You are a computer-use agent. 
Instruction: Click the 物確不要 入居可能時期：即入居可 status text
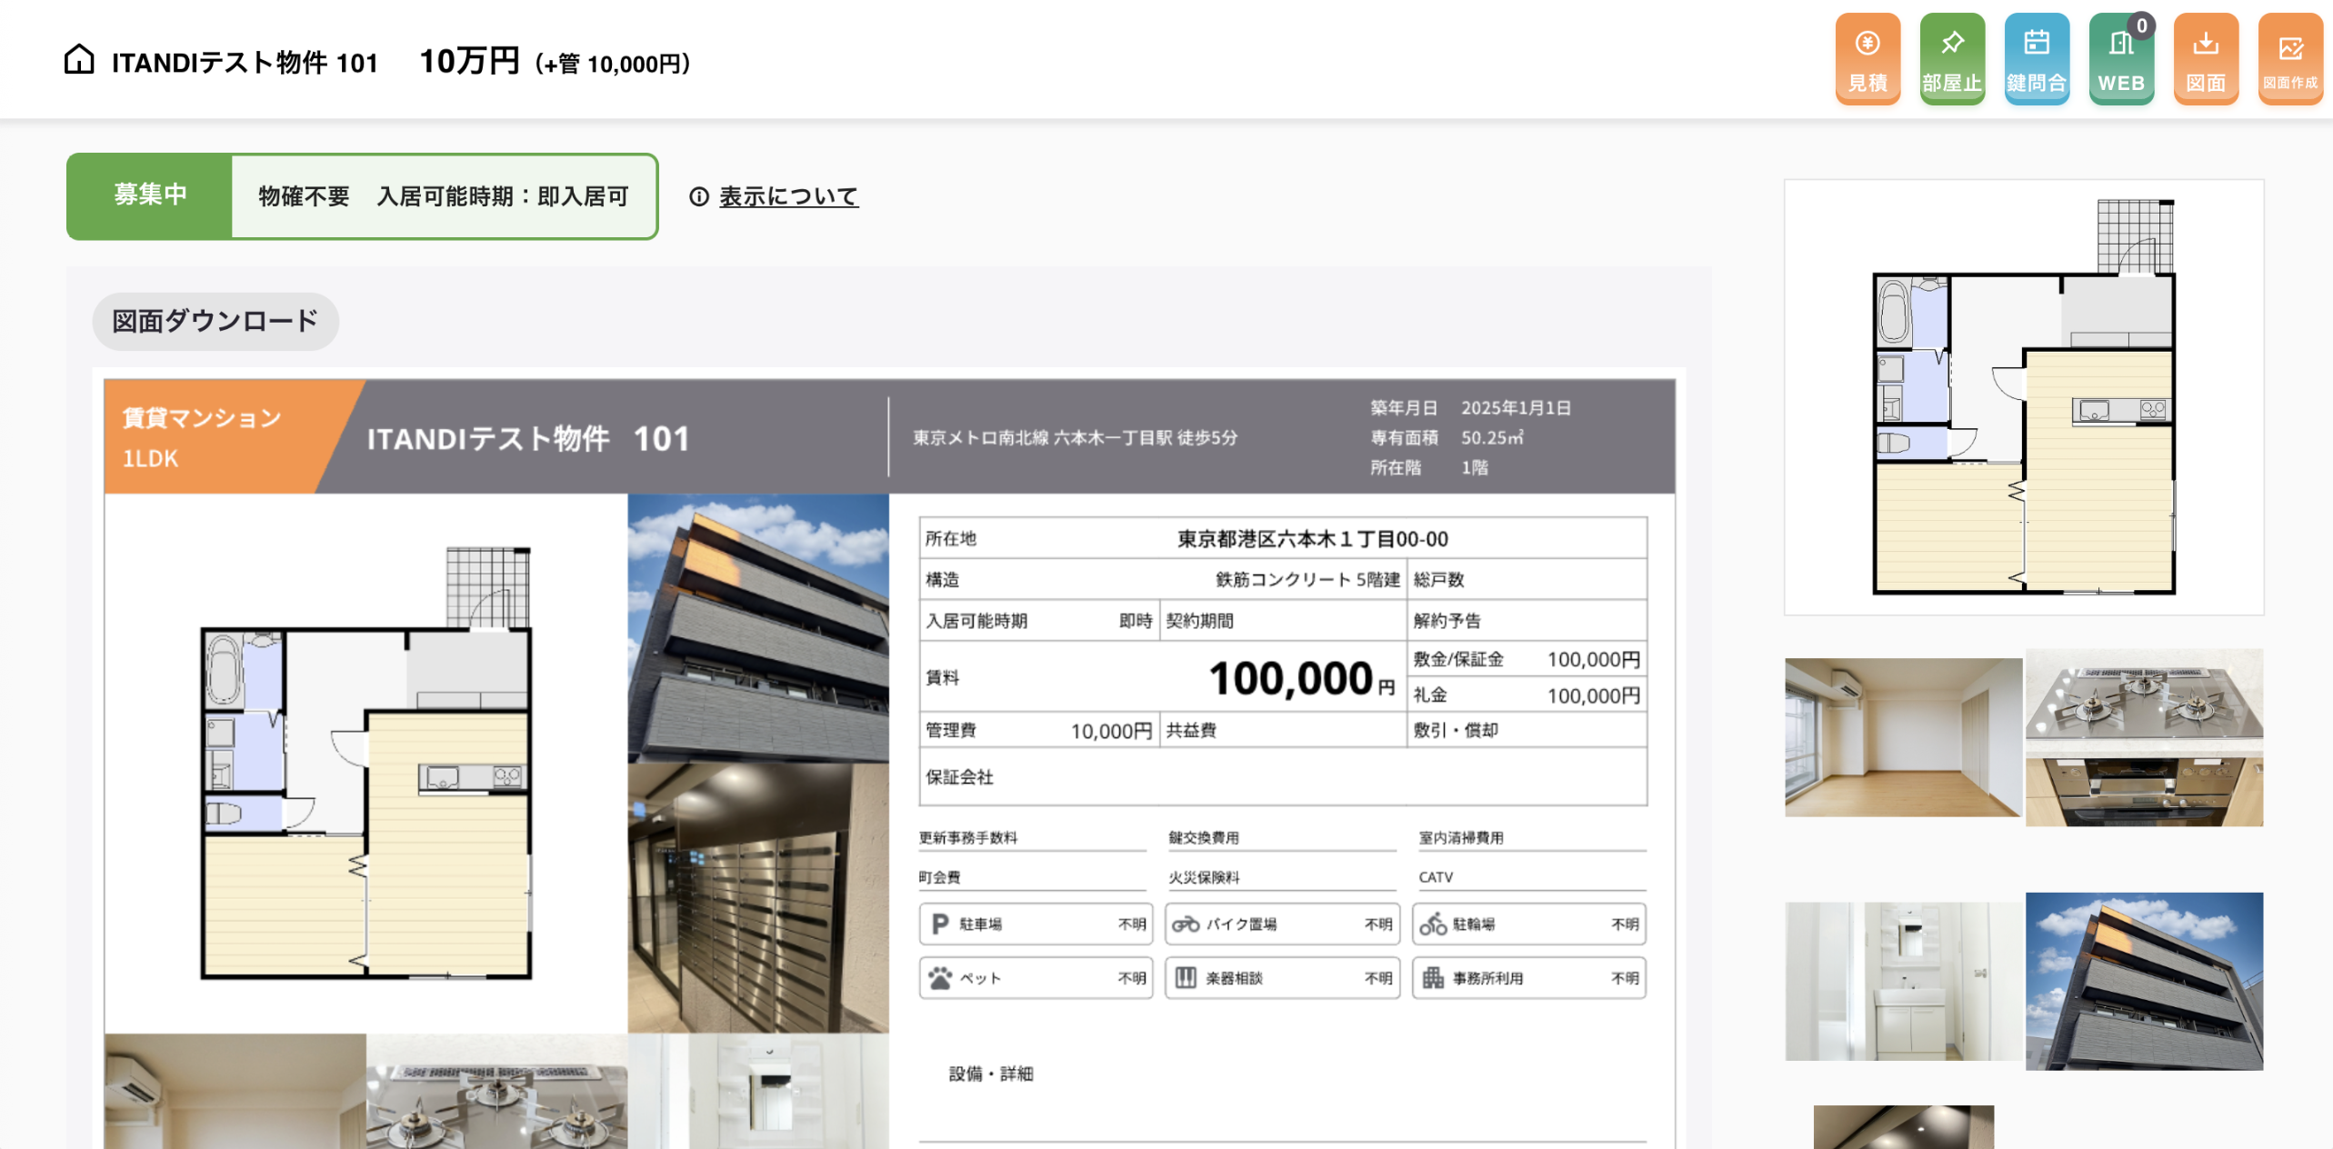[444, 196]
